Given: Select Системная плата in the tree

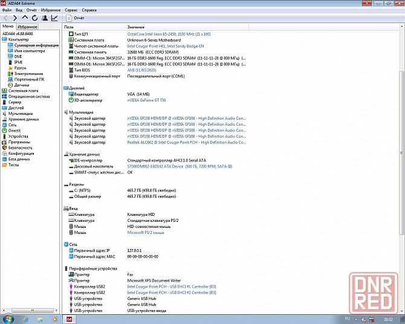Looking at the screenshot, I should pyautogui.click(x=21, y=91).
